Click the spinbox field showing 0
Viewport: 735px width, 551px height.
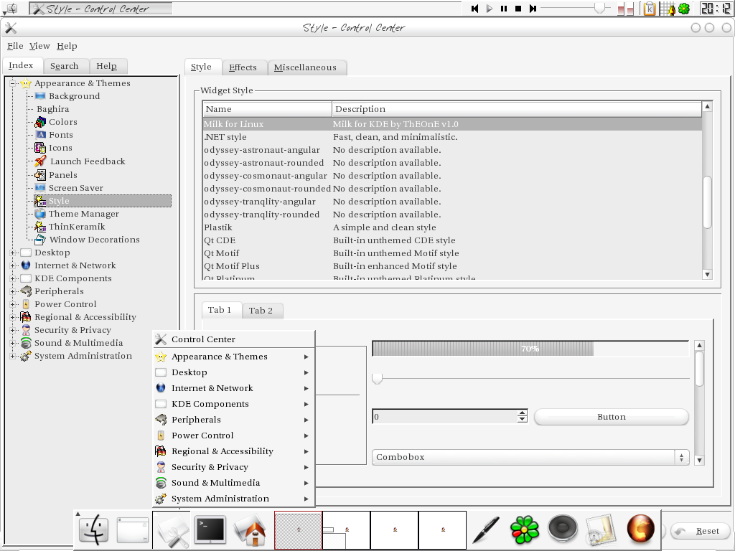coord(445,417)
